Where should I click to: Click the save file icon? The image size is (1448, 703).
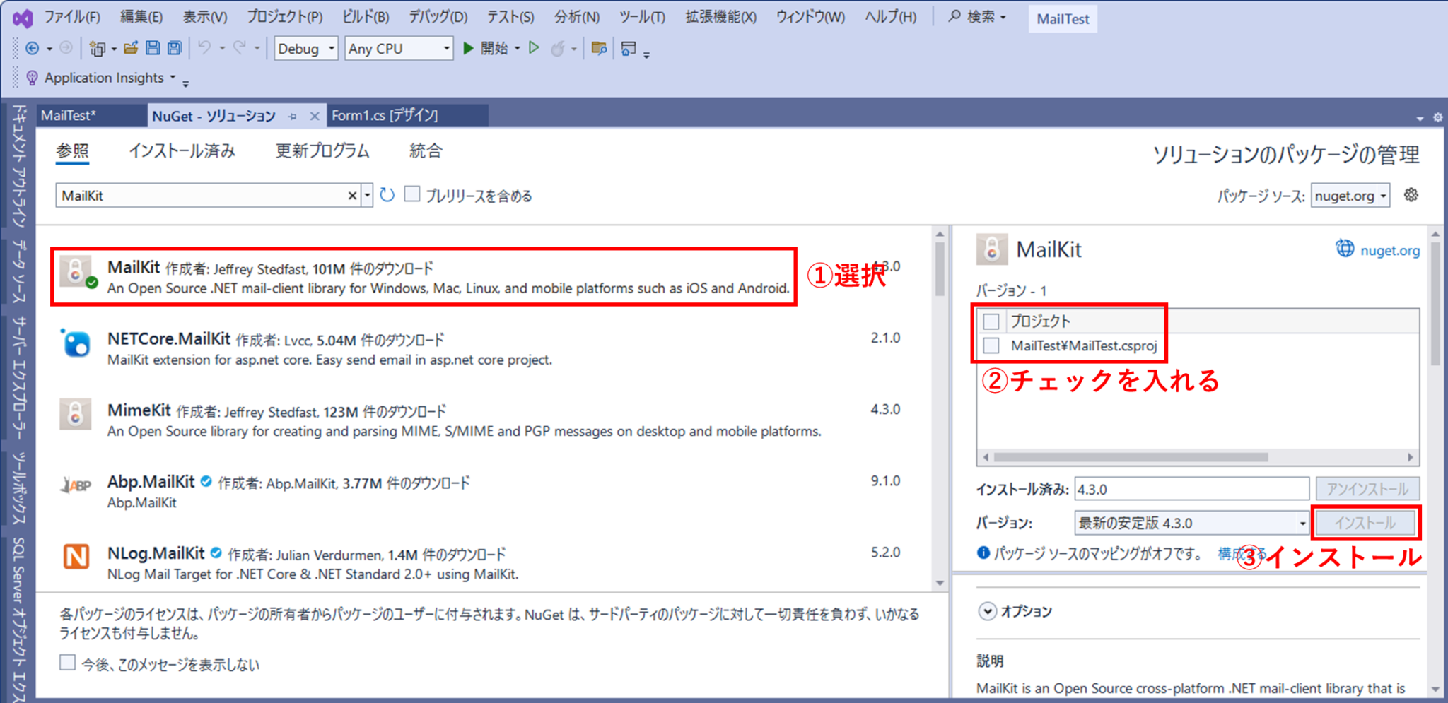pyautogui.click(x=153, y=48)
